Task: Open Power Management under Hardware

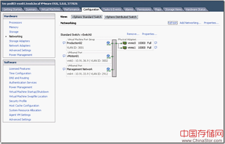Action: click(x=21, y=55)
